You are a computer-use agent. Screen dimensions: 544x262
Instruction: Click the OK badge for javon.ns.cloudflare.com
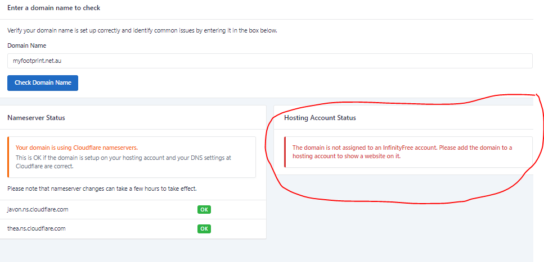click(204, 210)
